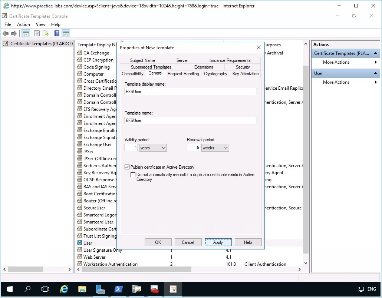The width and height of the screenshot is (382, 298).
Task: Switch to Issuance Requirements tab
Action: click(x=230, y=60)
